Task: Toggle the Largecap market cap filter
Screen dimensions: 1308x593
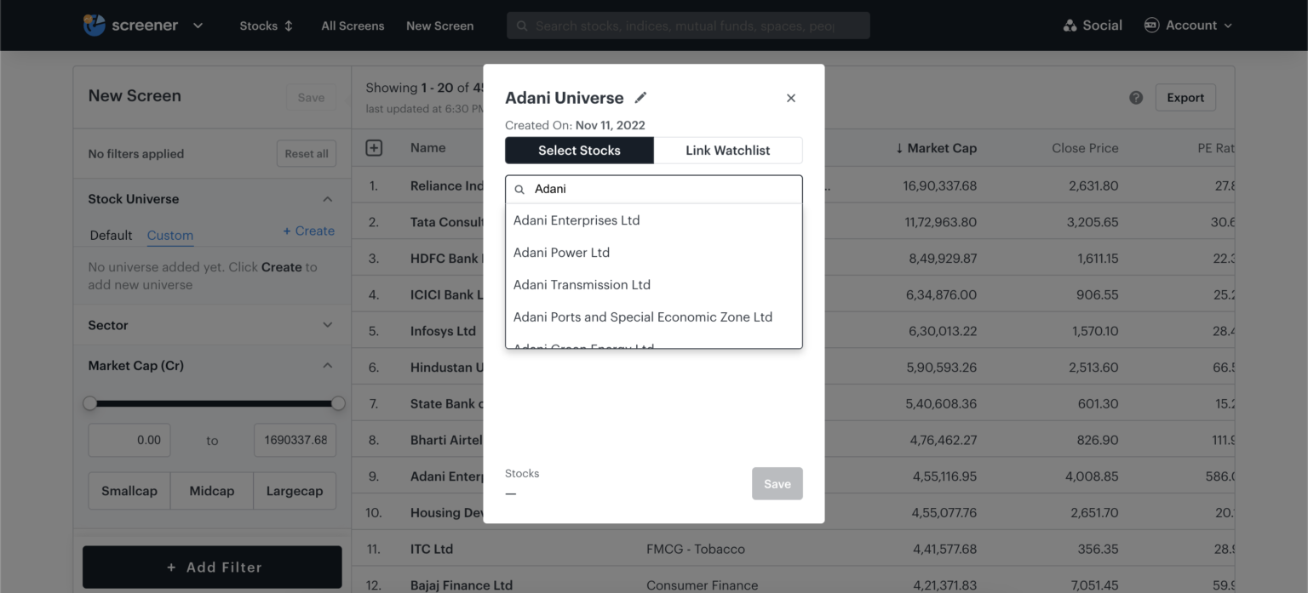Action: [x=294, y=490]
